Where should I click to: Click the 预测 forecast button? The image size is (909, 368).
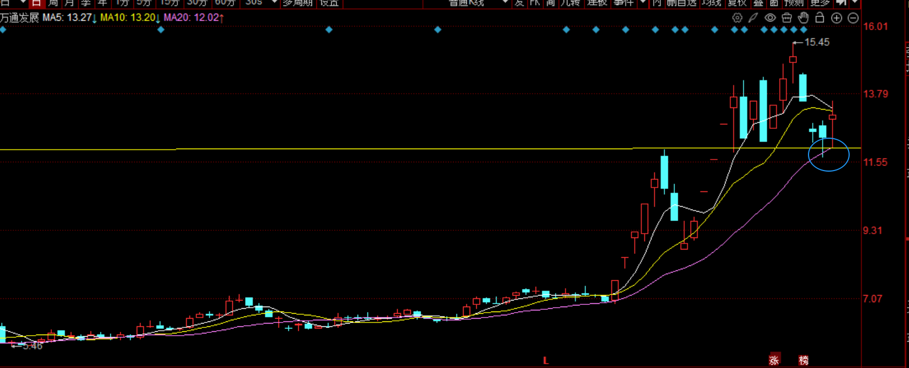[x=794, y=3]
